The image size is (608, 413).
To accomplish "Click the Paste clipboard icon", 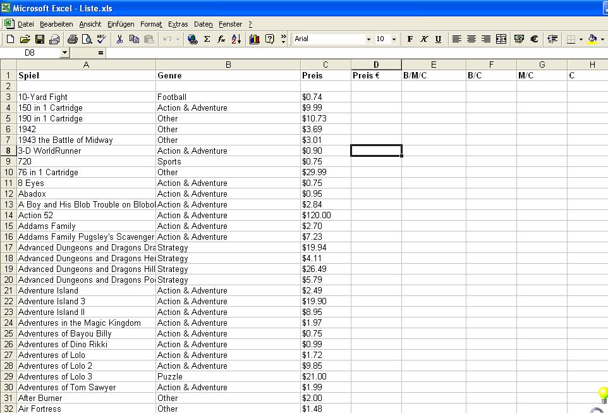I will click(149, 39).
